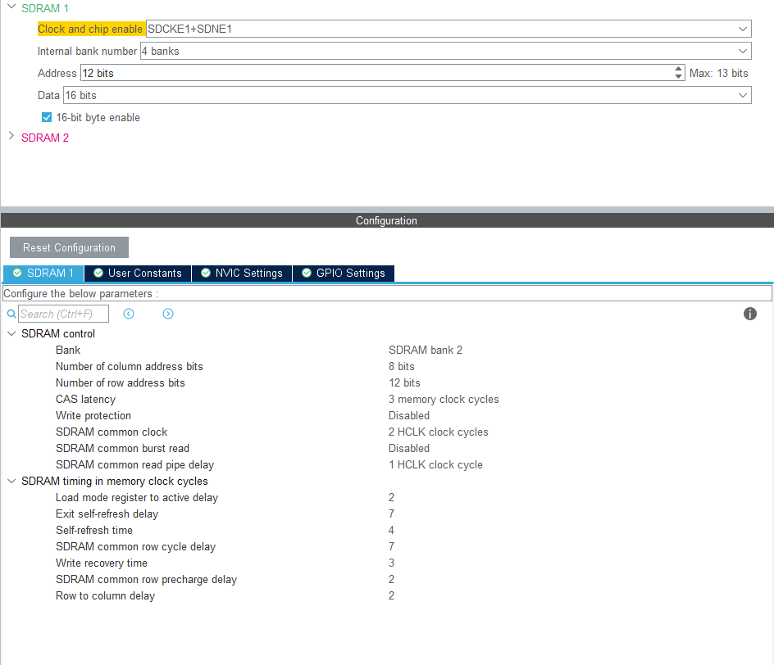This screenshot has height=665, width=774.
Task: Collapse the SDRAM 1 mode section
Action: [x=11, y=7]
